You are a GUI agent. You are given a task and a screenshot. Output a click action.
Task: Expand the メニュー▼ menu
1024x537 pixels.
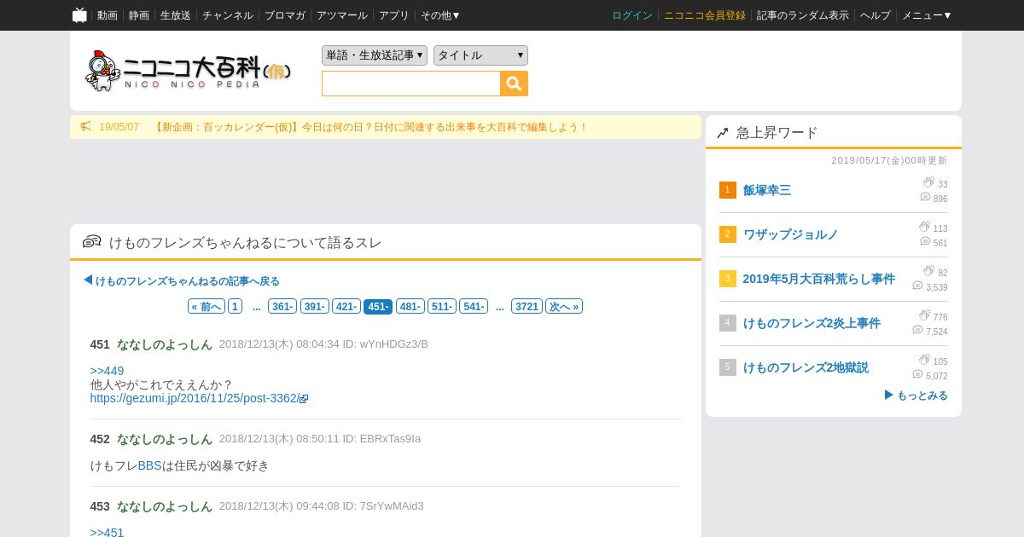927,15
